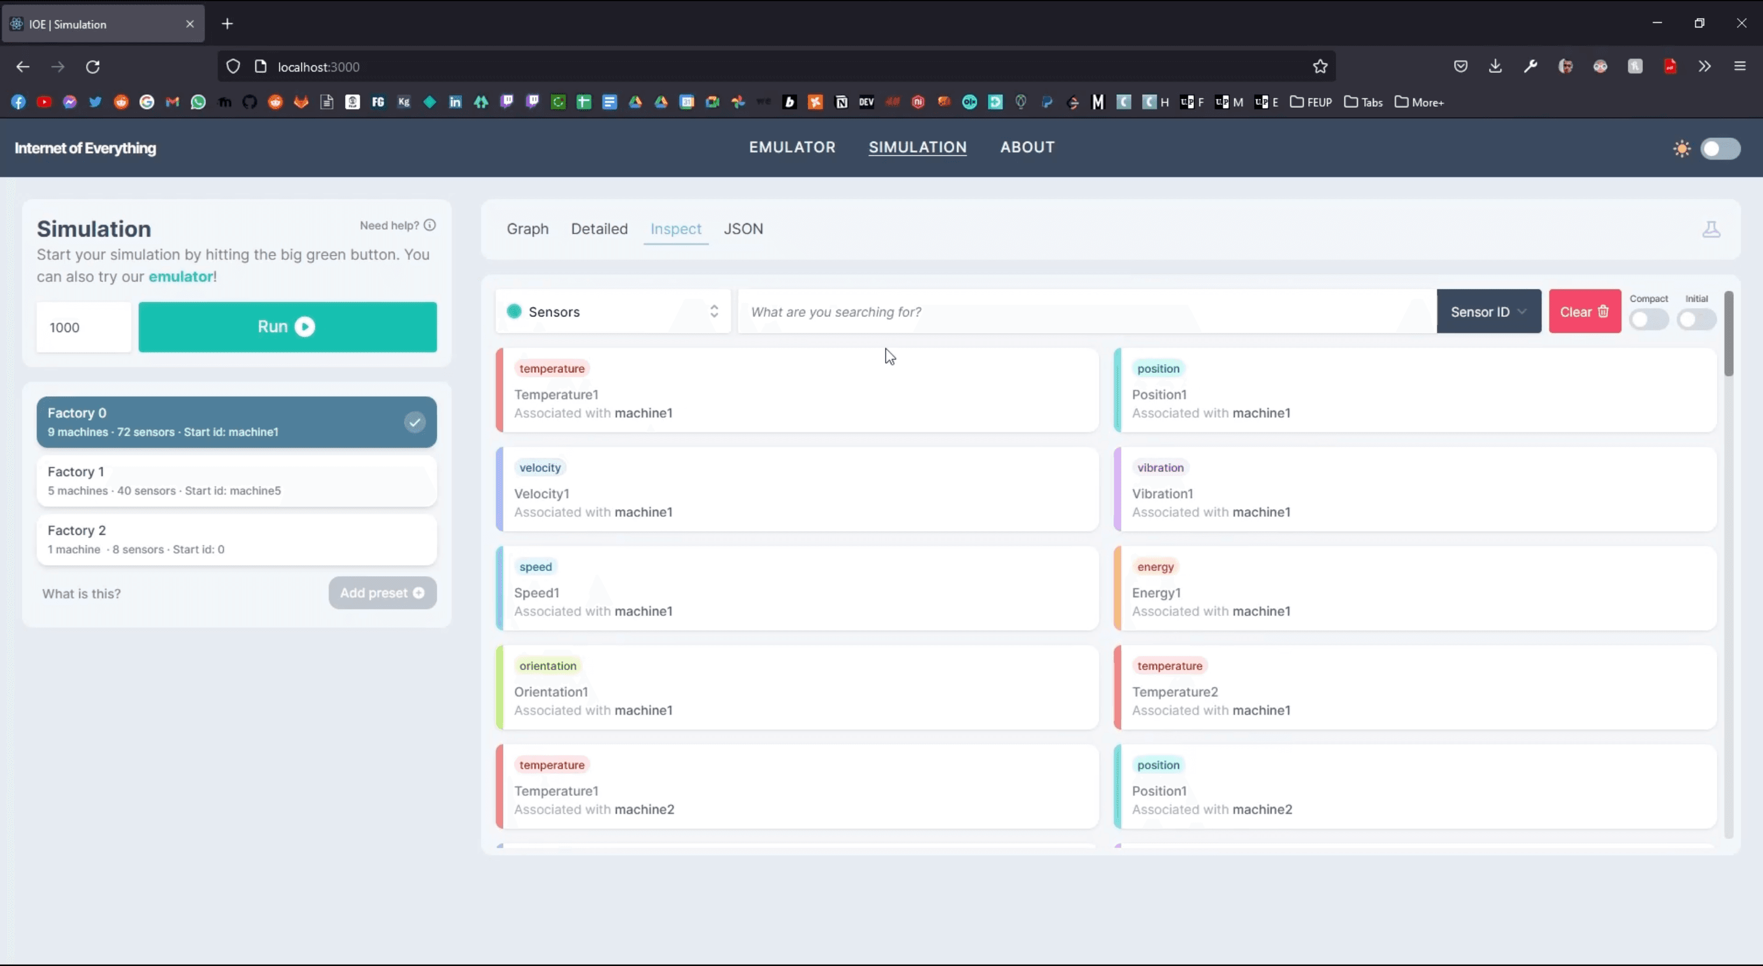1763x966 pixels.
Task: Enable the Initial toggle
Action: pos(1696,319)
